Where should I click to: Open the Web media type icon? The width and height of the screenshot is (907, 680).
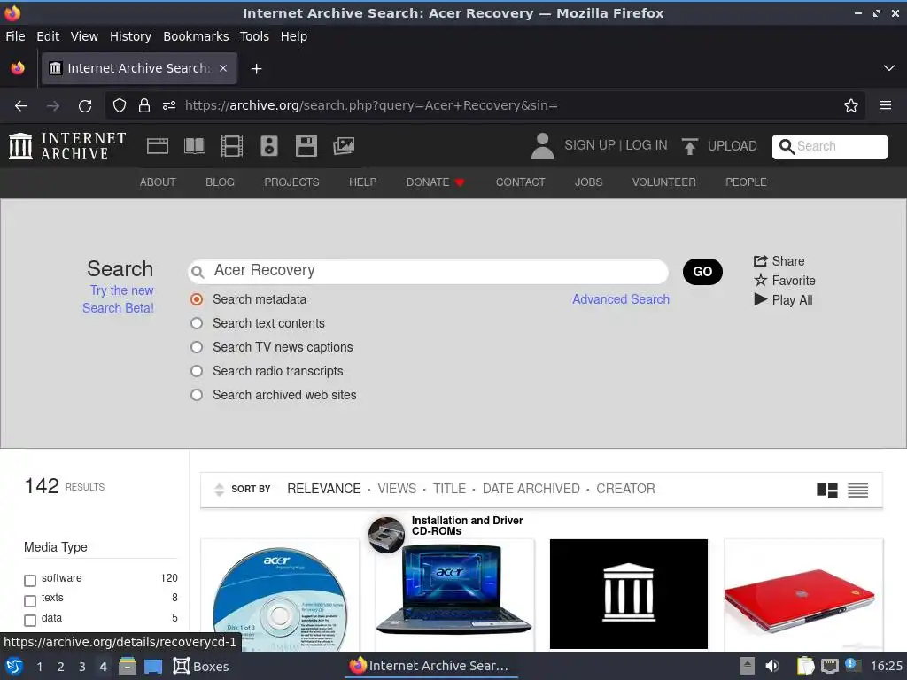point(158,146)
